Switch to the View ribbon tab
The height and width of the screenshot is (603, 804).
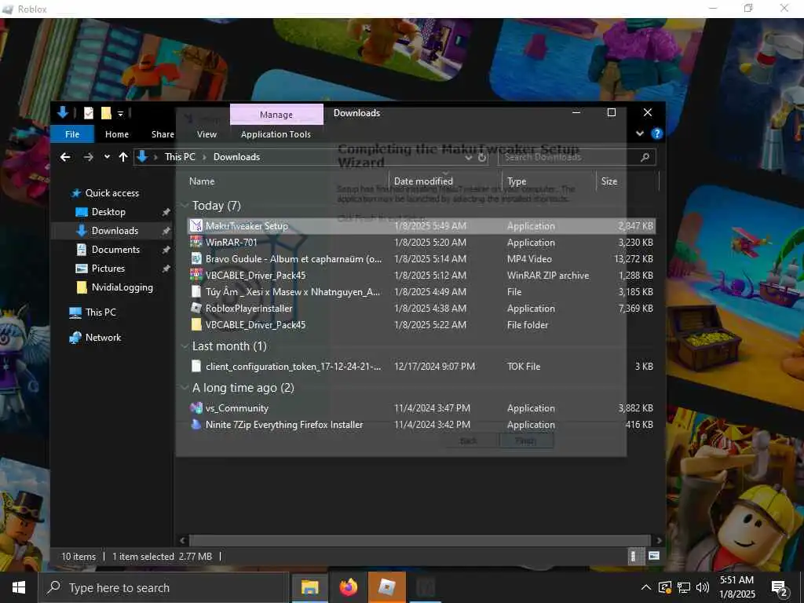point(206,133)
